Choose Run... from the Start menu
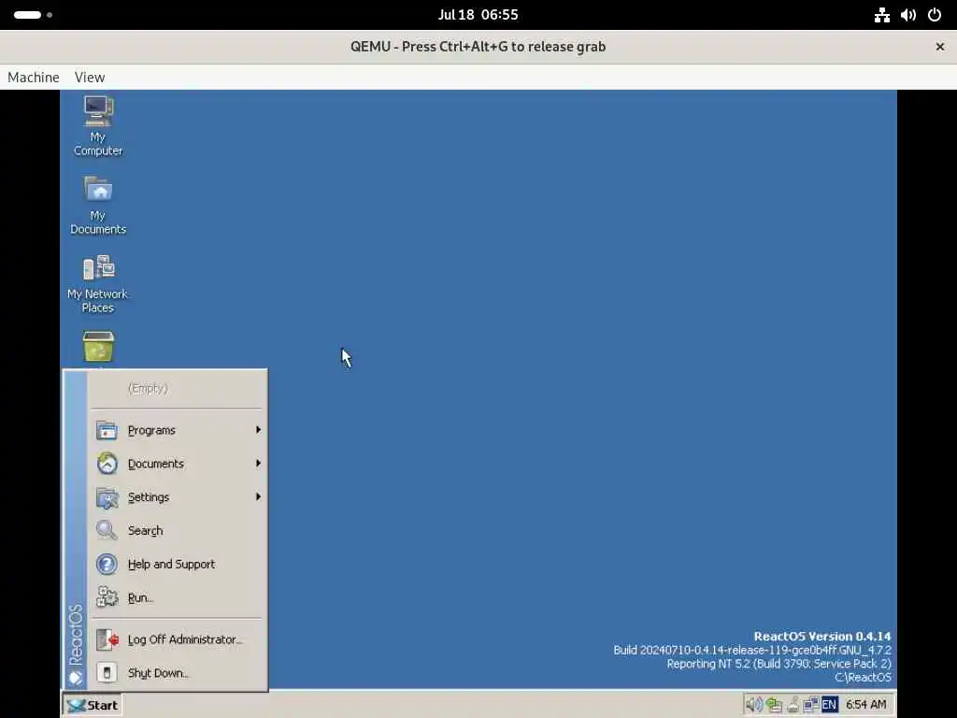 (177, 597)
